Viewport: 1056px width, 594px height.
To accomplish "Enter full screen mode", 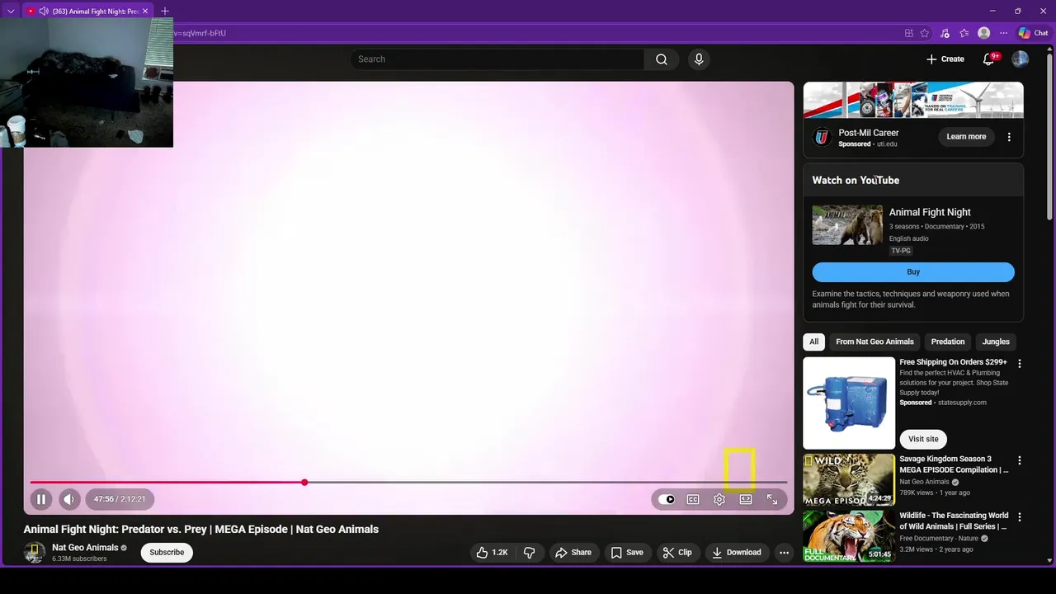I will (772, 499).
